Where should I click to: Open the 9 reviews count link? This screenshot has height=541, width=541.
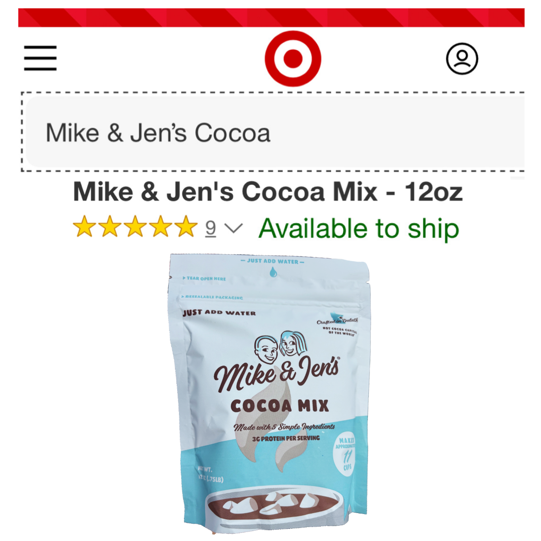211,228
